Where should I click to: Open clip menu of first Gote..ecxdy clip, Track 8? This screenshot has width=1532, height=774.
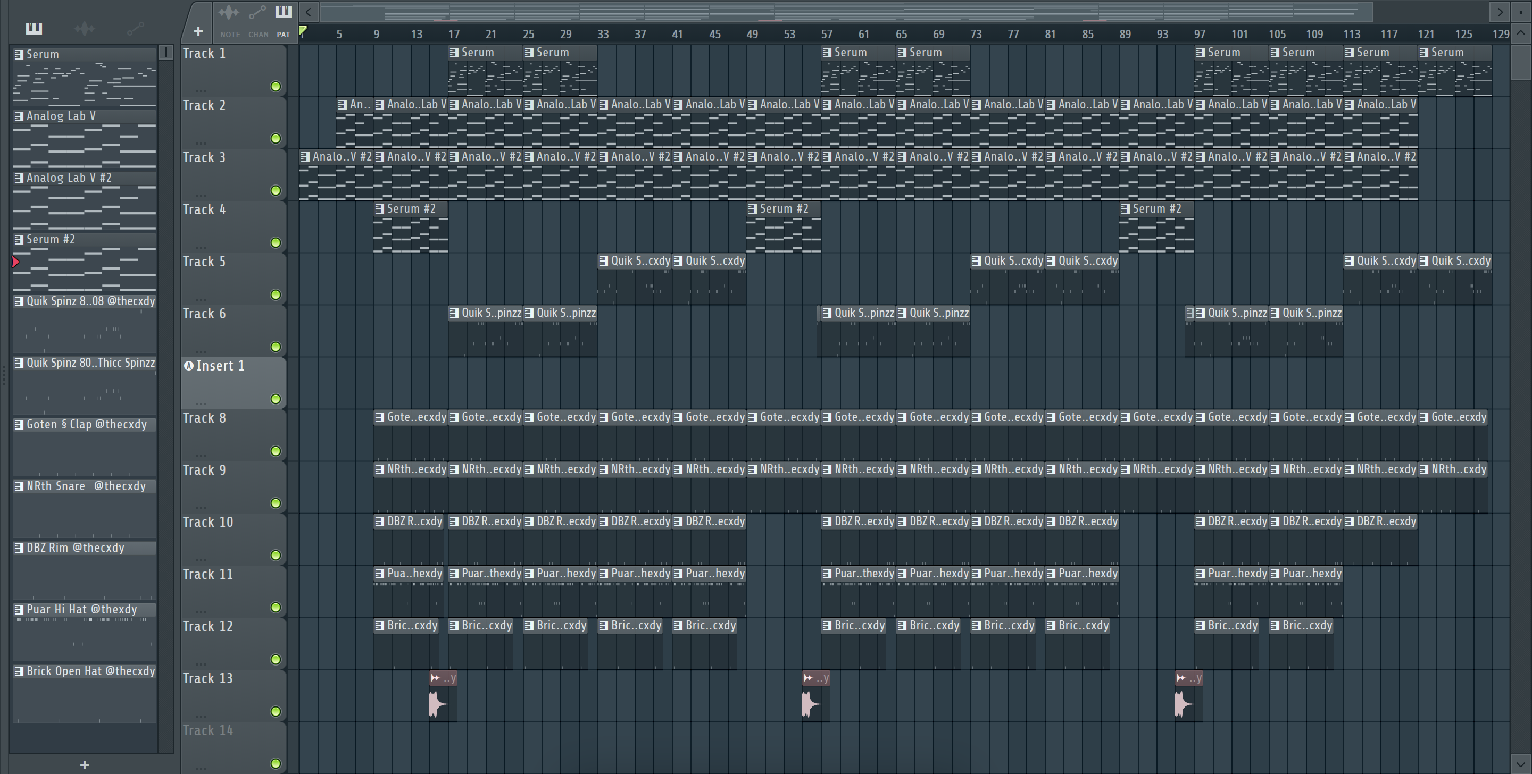coord(379,417)
